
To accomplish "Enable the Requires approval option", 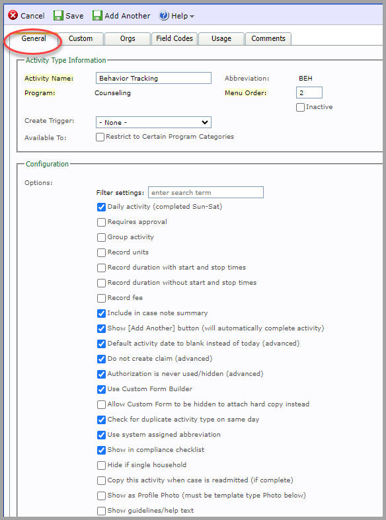I will pos(102,222).
